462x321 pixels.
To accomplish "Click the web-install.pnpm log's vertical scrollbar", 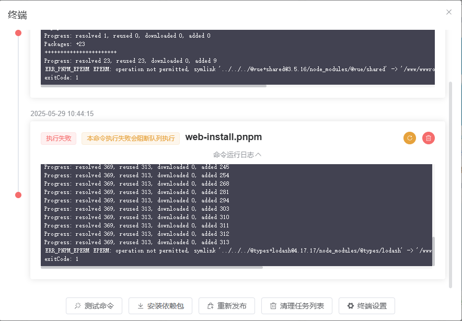I will pyautogui.click(x=433, y=251).
